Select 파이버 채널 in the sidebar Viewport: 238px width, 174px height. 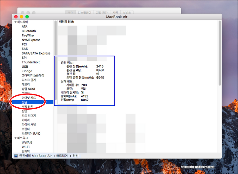coord(29,124)
